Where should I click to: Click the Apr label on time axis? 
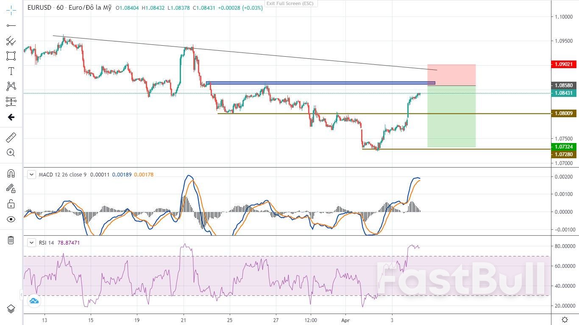[x=346, y=320]
